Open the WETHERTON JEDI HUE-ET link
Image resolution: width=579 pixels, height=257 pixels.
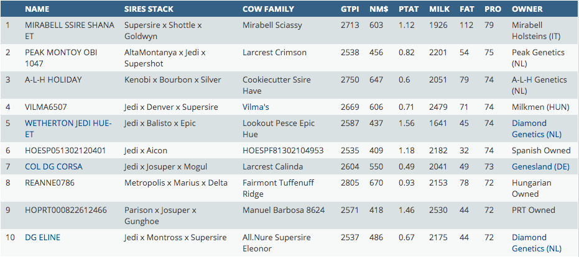click(68, 124)
